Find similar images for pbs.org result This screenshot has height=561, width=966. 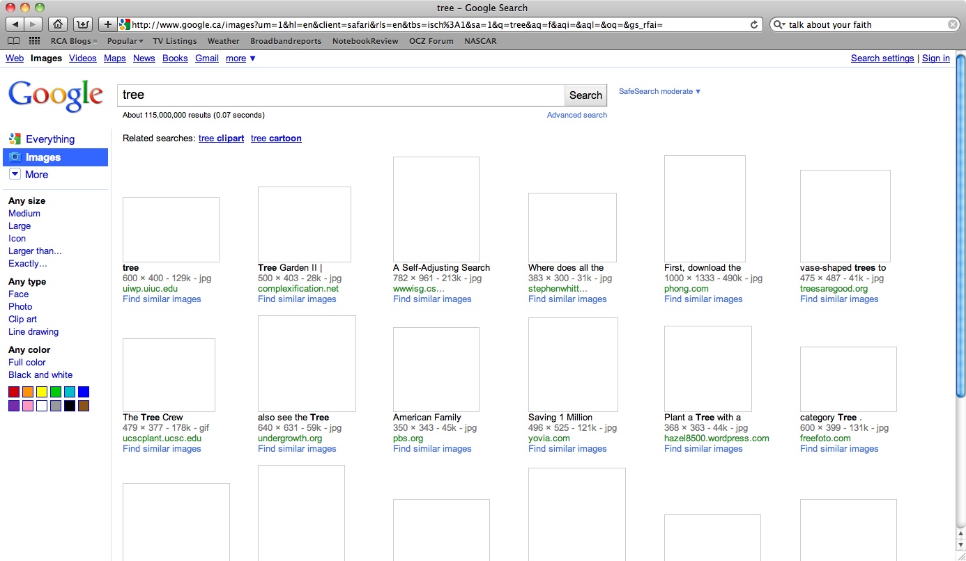pos(432,449)
